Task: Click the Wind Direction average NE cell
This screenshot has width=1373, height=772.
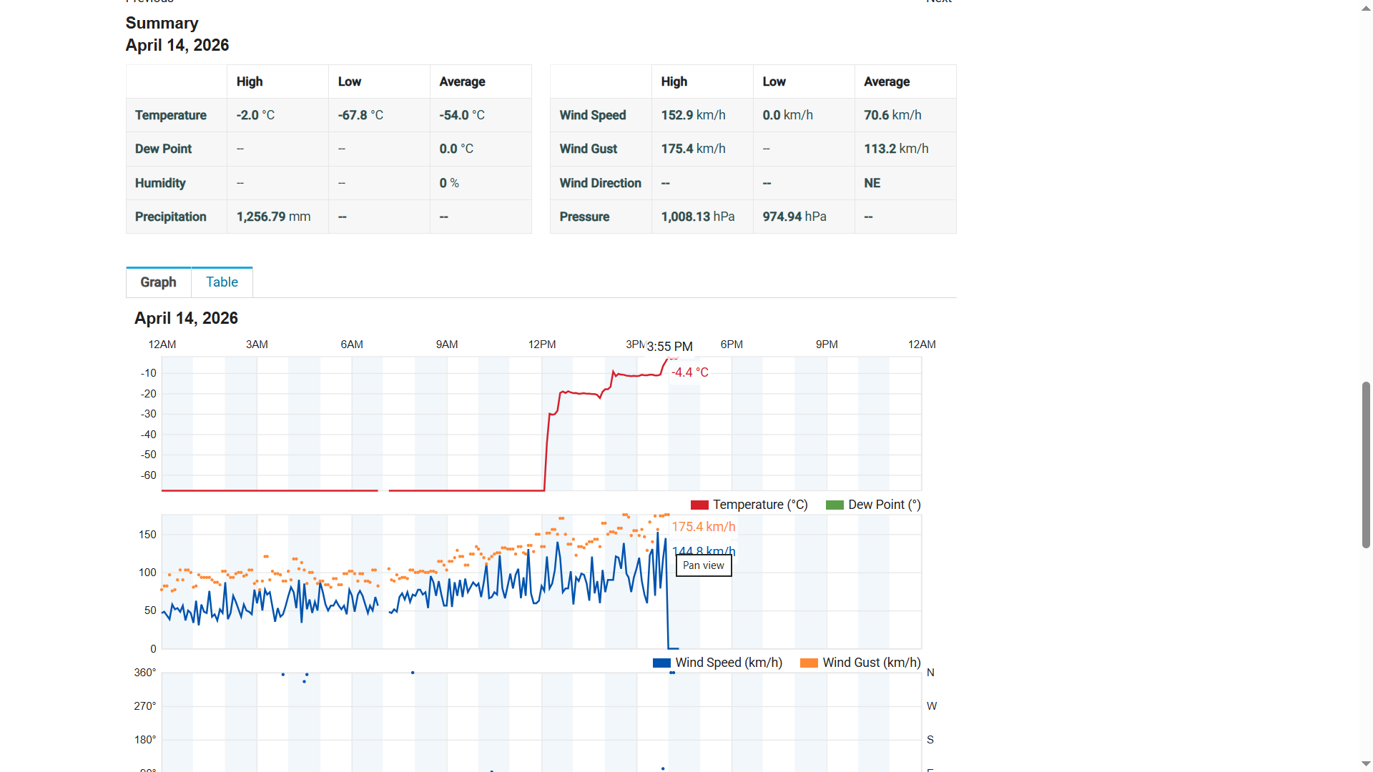Action: click(872, 183)
